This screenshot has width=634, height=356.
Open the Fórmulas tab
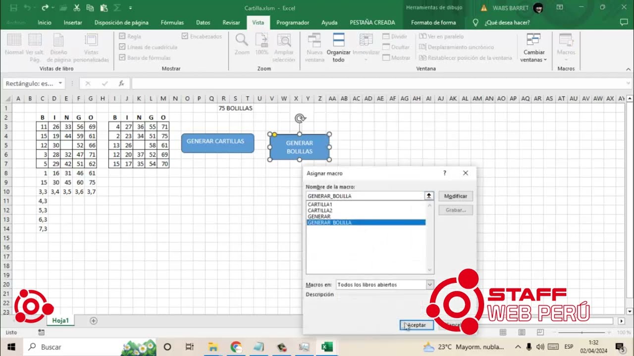click(x=172, y=23)
